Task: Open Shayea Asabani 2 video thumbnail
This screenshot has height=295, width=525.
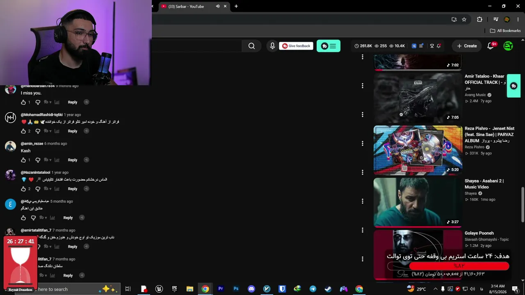Action: coord(418,202)
